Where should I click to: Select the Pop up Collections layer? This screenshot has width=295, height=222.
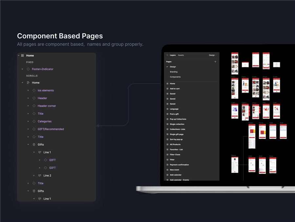click(178, 119)
